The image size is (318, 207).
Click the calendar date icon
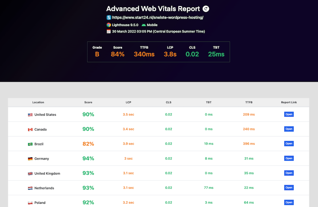click(109, 31)
